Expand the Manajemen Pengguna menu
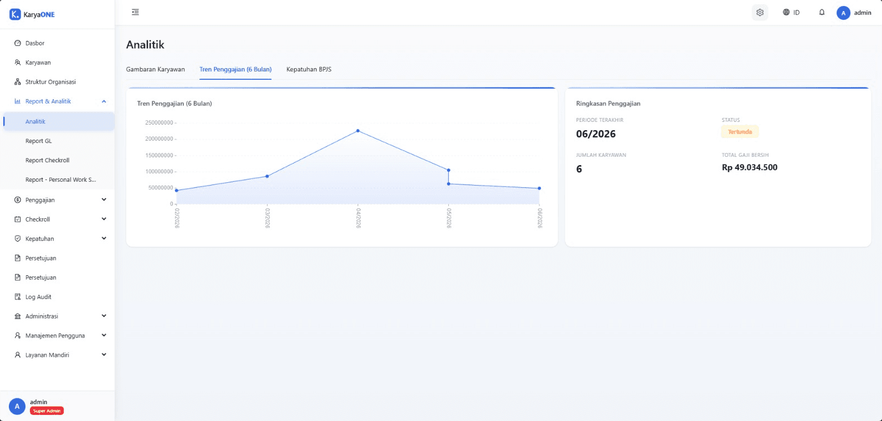Image resolution: width=882 pixels, height=421 pixels. 104,336
